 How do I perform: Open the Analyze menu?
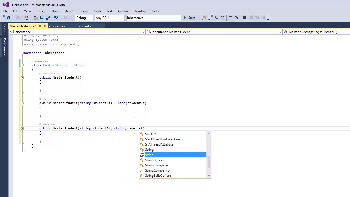point(123,11)
